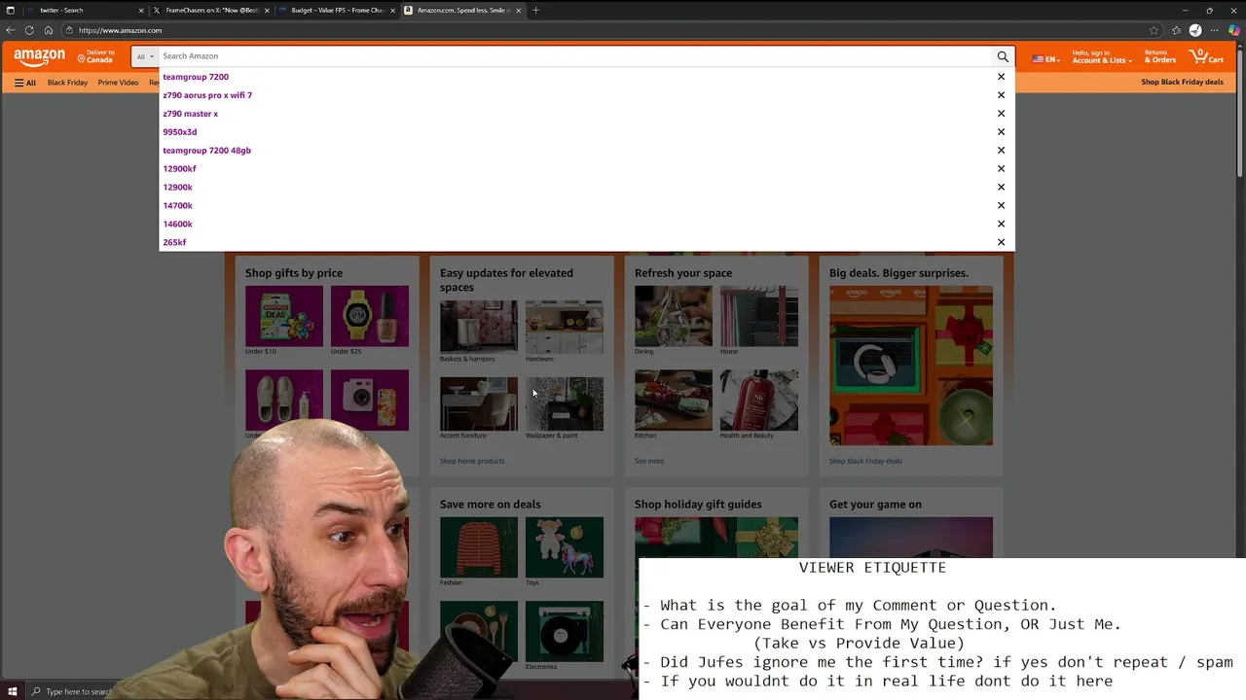Bookmark this page with the star icon
Viewport: 1246px width, 700px height.
point(1154,30)
